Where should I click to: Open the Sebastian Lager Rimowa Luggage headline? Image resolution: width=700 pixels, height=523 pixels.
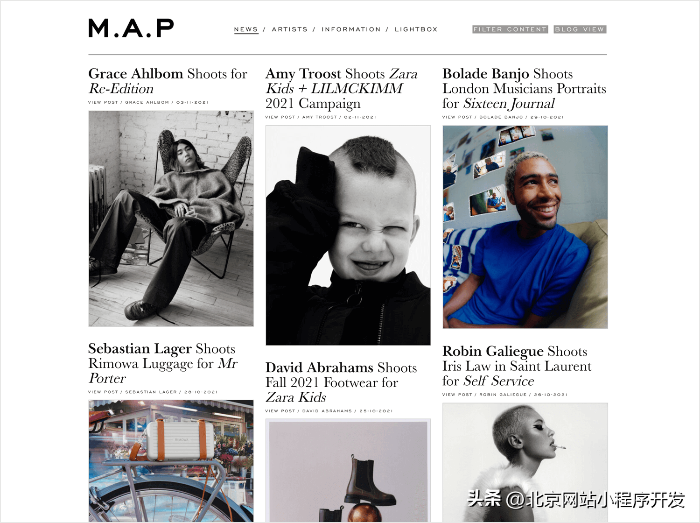point(163,364)
